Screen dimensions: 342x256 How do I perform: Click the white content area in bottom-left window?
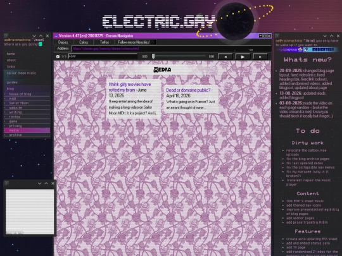pyautogui.click(x=30, y=212)
